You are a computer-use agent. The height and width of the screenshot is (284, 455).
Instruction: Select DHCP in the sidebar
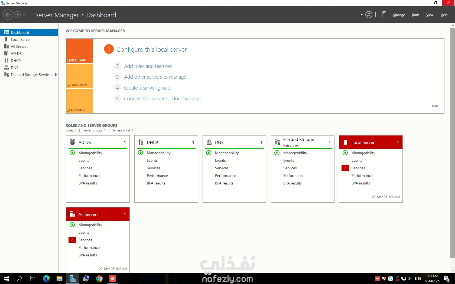[x=29, y=61]
